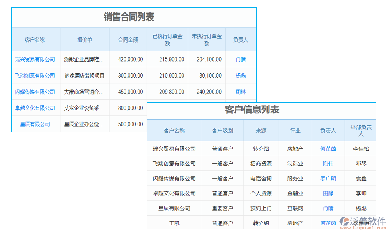Open 飞翔创意有限公司 contract details
Image resolution: width=390 pixels, height=234 pixels.
(35, 76)
